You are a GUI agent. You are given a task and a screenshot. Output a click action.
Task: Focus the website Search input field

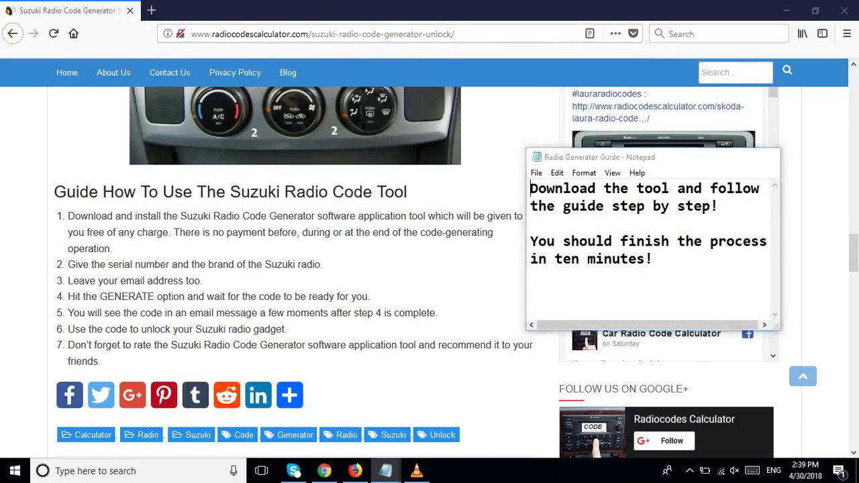pos(736,72)
